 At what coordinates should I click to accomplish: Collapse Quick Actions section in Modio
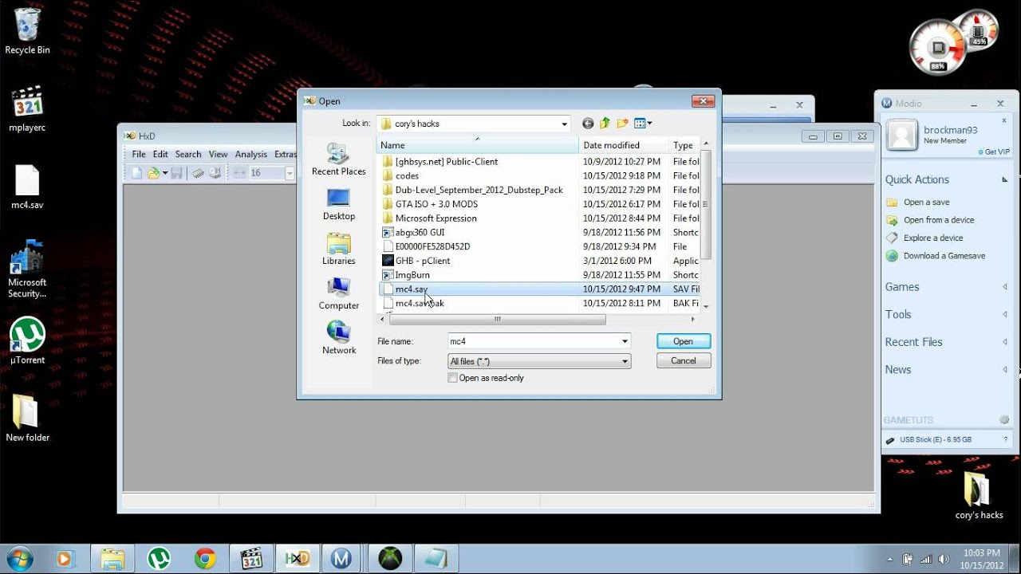click(1005, 179)
